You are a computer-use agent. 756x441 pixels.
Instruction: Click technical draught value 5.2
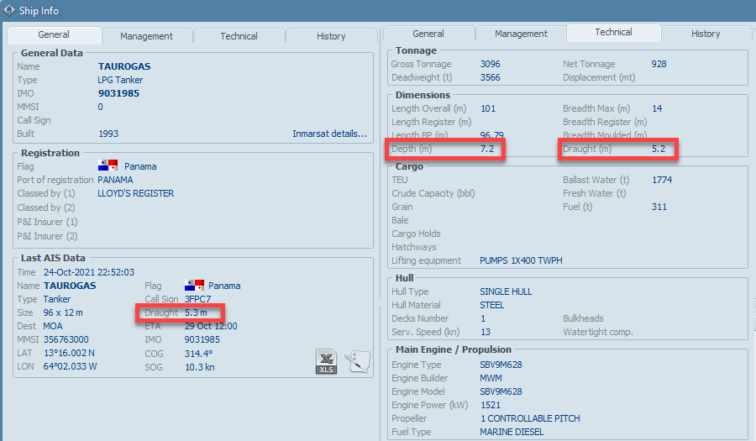[658, 149]
